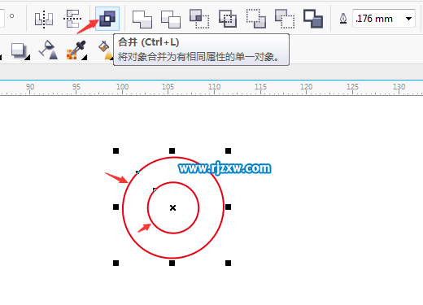423x305 pixels.
Task: Click the top-center selection handle
Action: pos(172,150)
